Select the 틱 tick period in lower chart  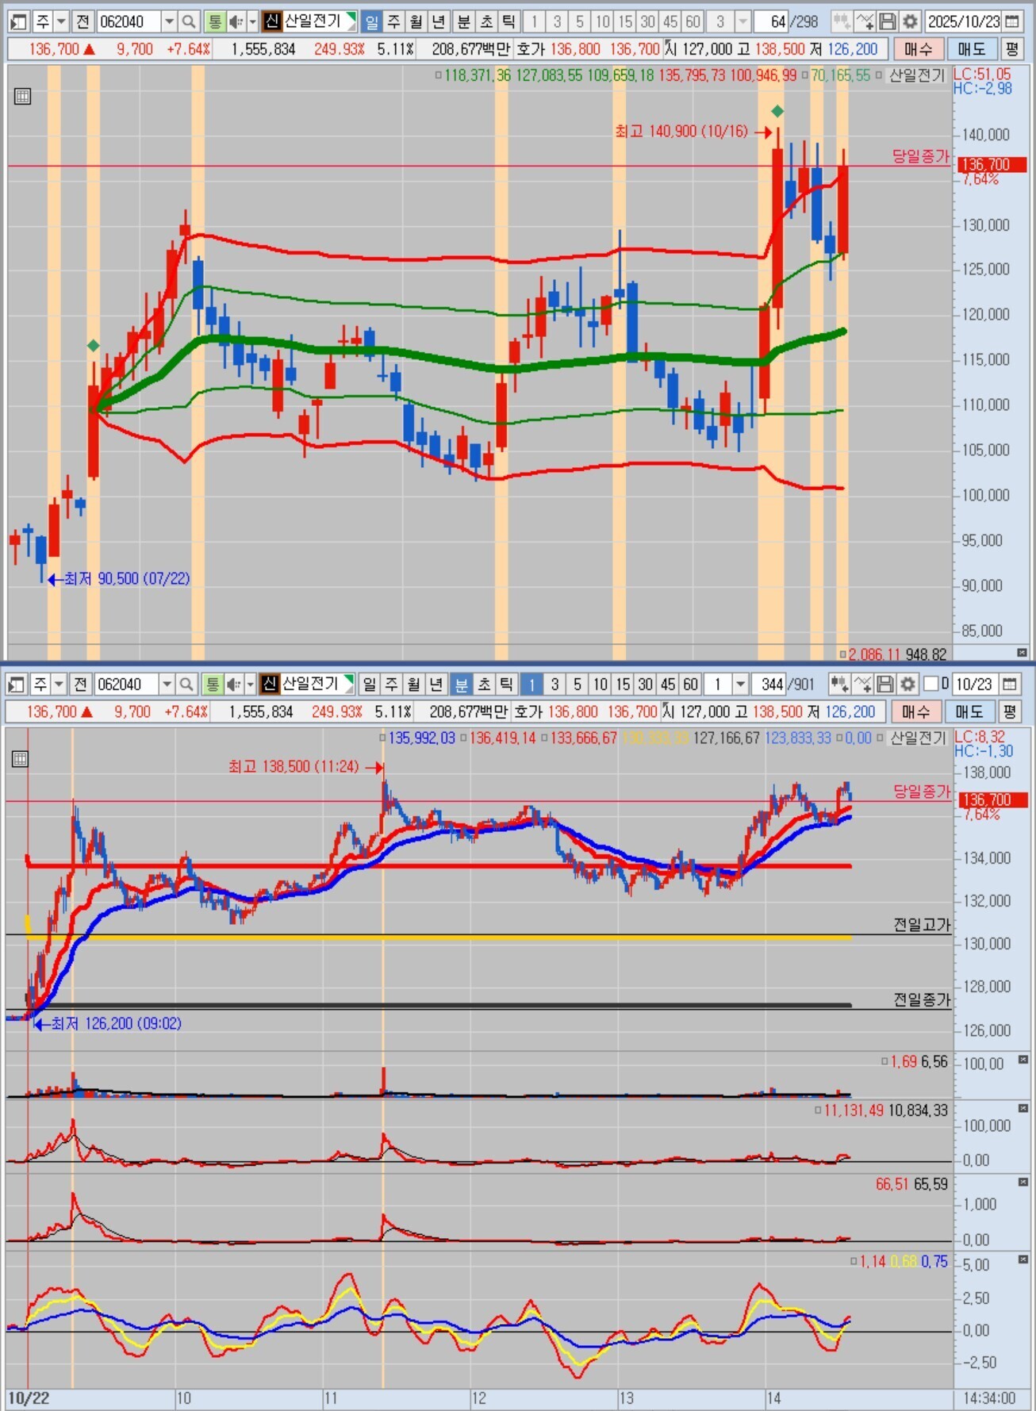[x=507, y=684]
